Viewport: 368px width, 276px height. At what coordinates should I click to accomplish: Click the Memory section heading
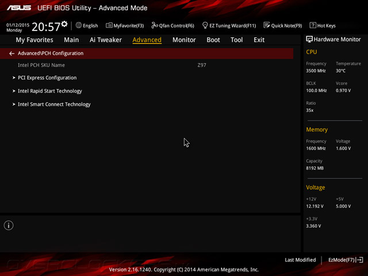tap(317, 129)
